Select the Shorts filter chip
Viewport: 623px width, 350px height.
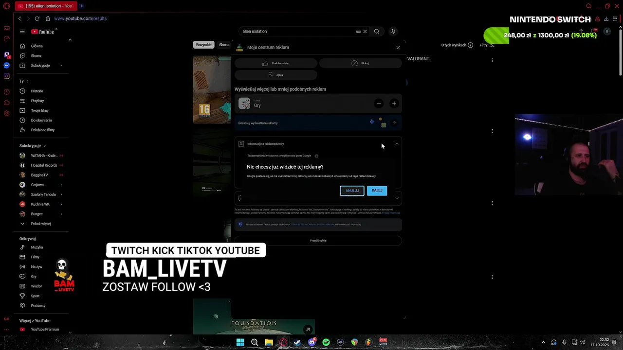coord(224,45)
